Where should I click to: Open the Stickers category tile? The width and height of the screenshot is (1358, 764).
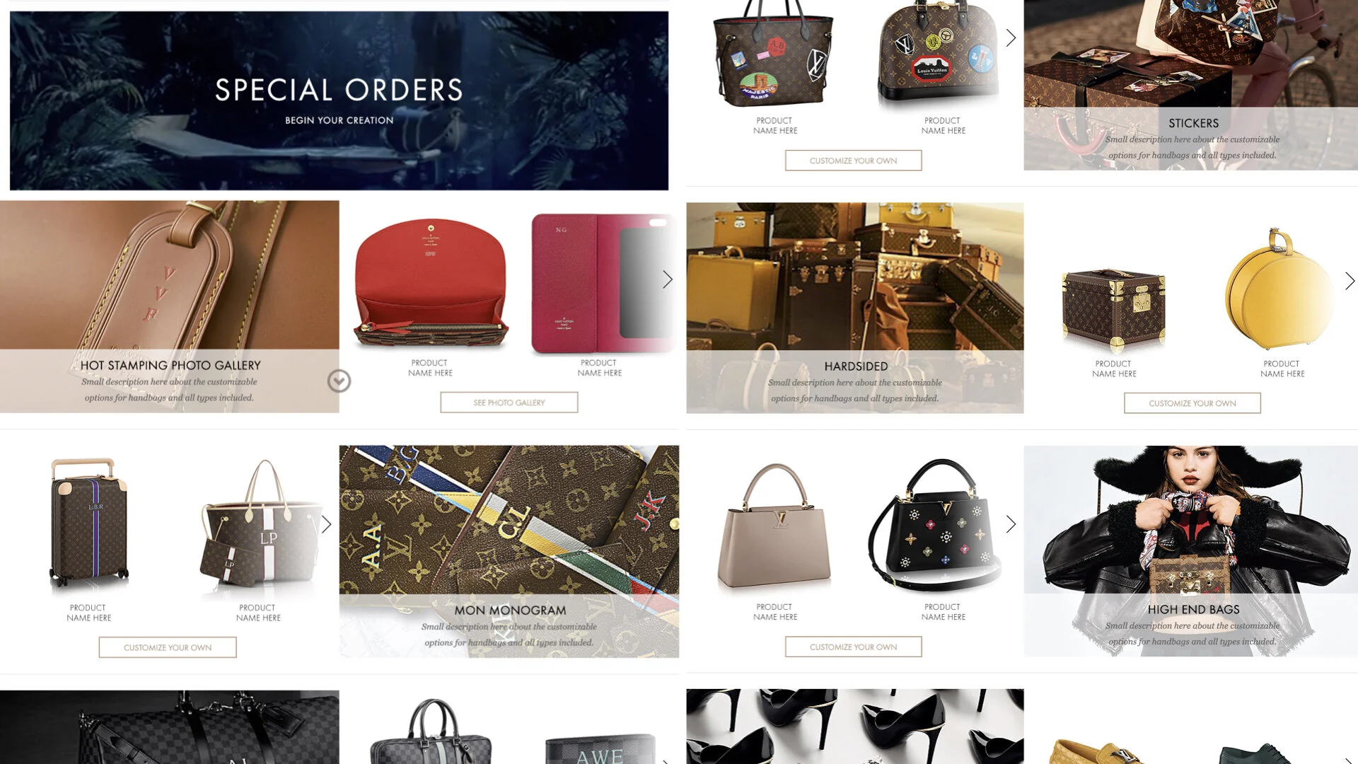point(1190,85)
